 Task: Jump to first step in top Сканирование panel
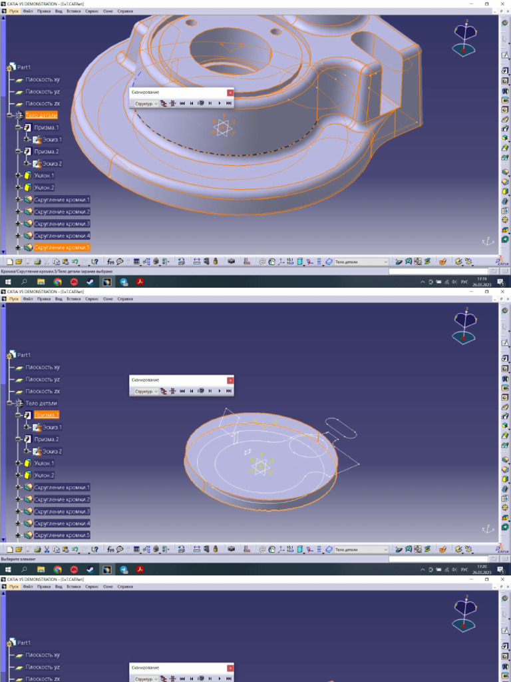click(x=182, y=103)
